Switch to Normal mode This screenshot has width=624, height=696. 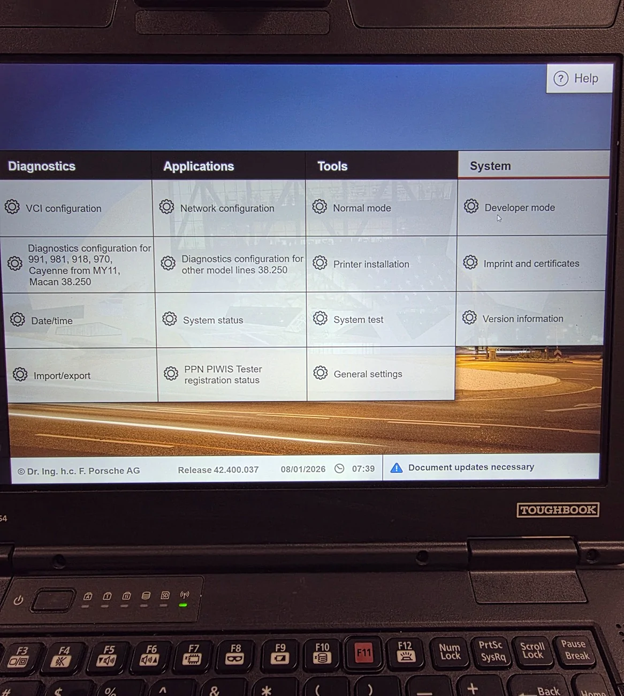[382, 208]
